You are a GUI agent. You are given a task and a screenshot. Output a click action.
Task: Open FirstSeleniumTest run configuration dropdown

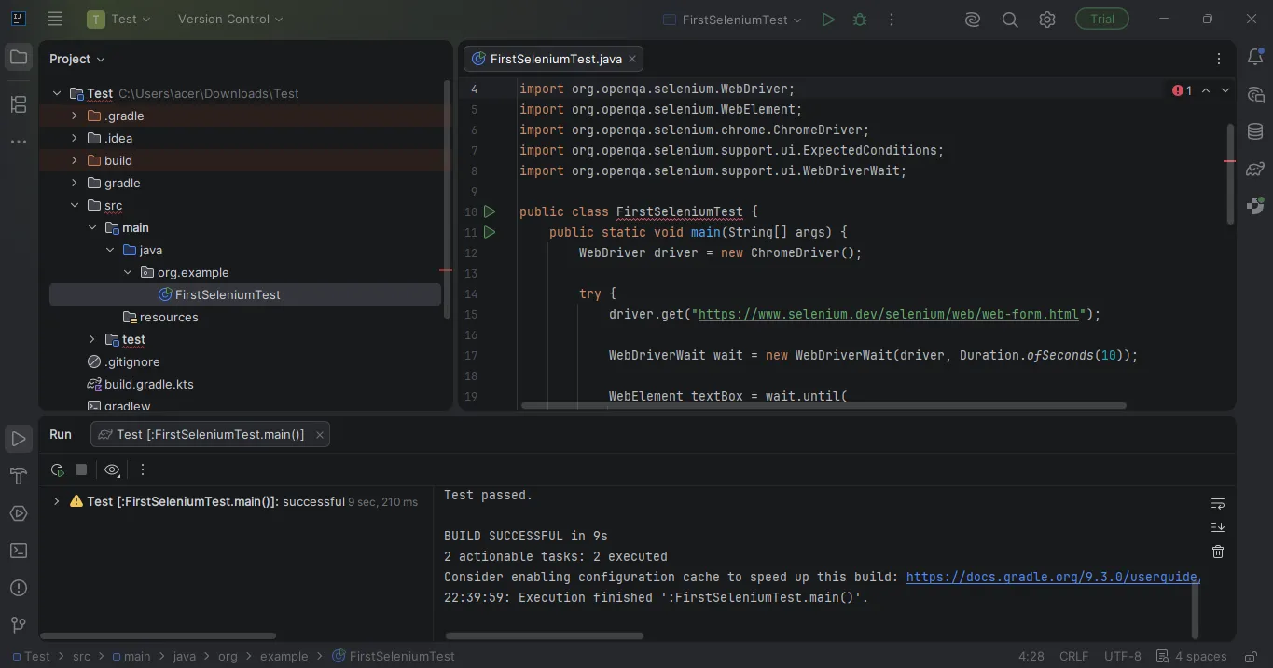pyautogui.click(x=732, y=20)
